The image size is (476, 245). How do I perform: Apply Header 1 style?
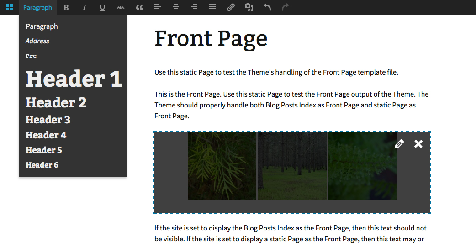pyautogui.click(x=73, y=79)
